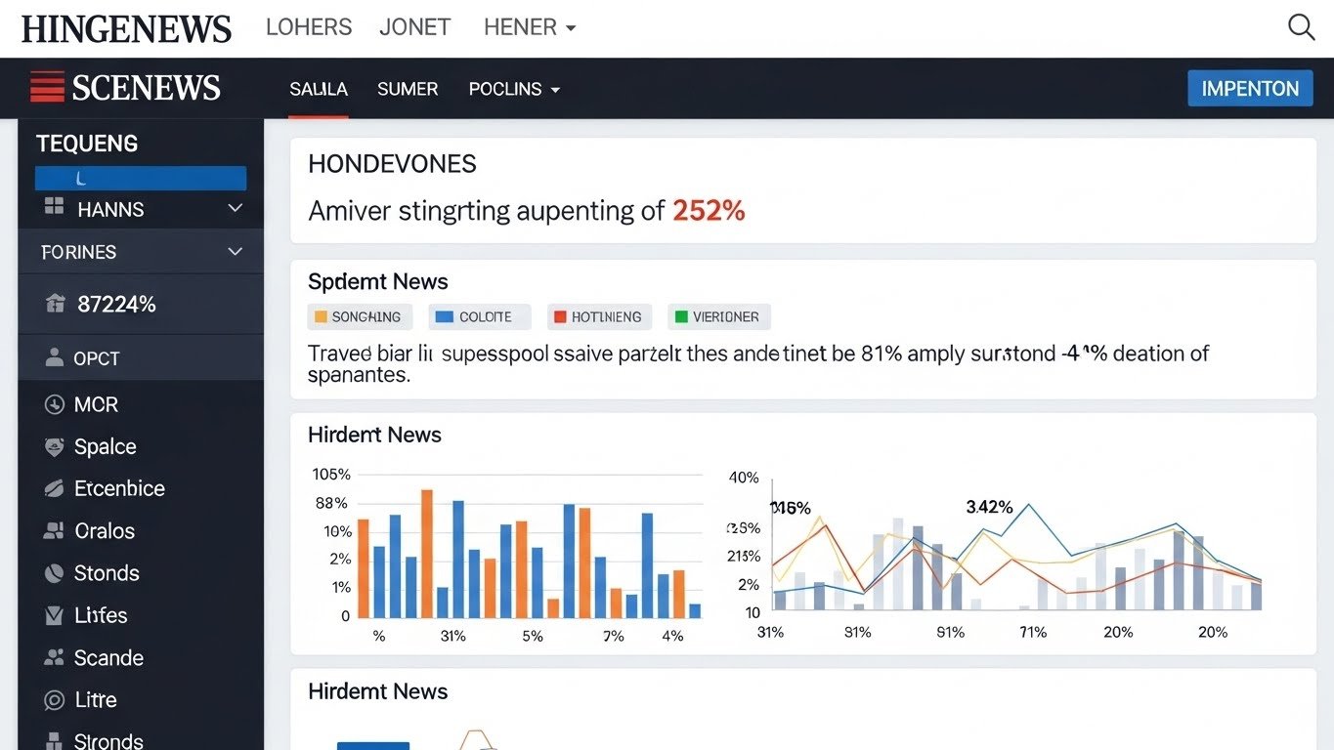
Task: Click the person icon beside OPCT
Action: pos(55,358)
